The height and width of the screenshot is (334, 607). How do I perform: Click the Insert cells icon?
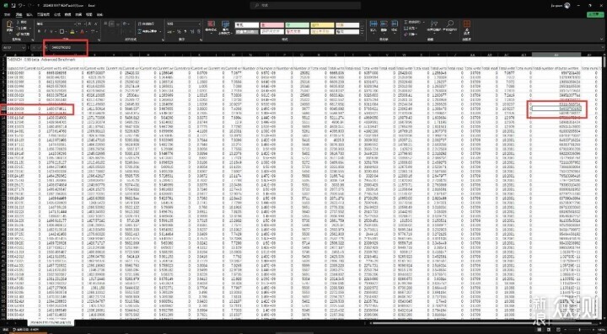[373, 26]
